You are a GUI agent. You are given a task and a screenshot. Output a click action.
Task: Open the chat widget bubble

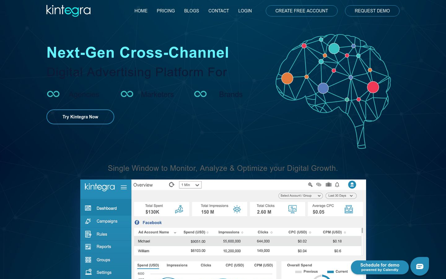[x=420, y=266]
